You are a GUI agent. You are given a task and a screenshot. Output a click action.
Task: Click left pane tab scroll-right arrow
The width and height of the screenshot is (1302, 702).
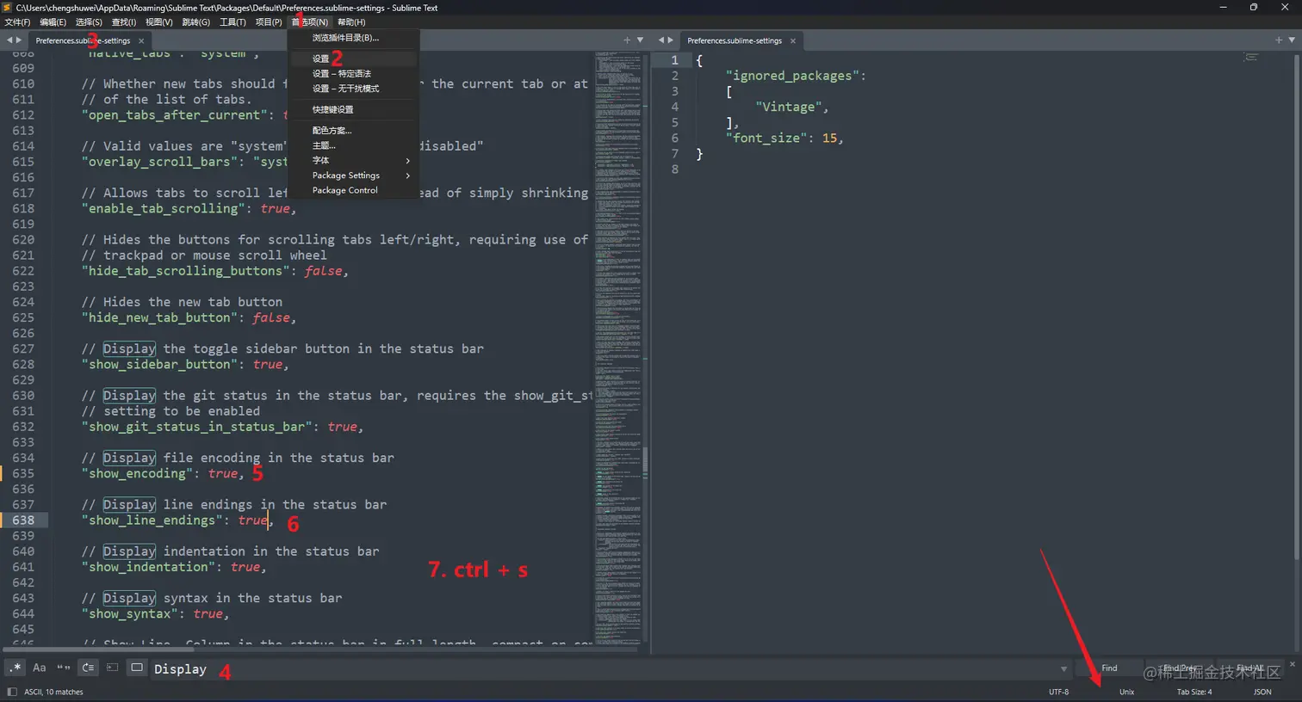[x=19, y=40]
